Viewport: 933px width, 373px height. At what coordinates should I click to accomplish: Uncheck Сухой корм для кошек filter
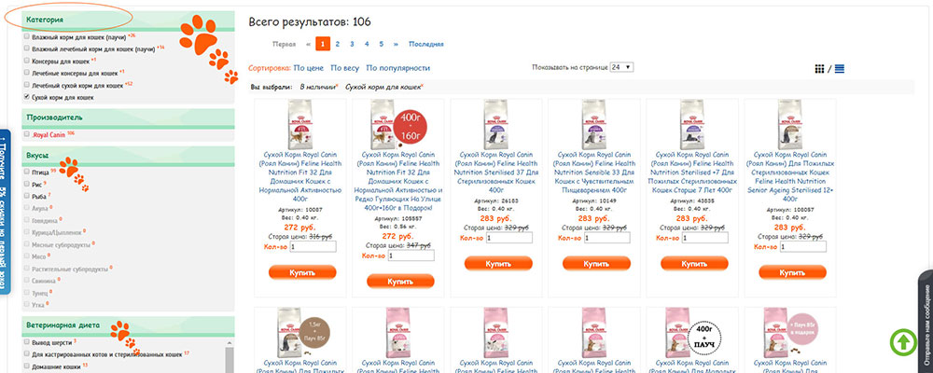(27, 97)
